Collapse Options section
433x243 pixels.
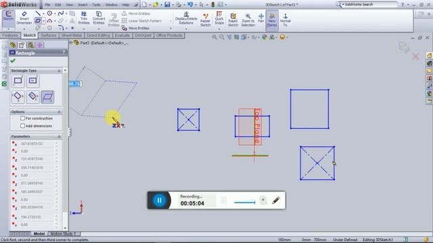59,112
